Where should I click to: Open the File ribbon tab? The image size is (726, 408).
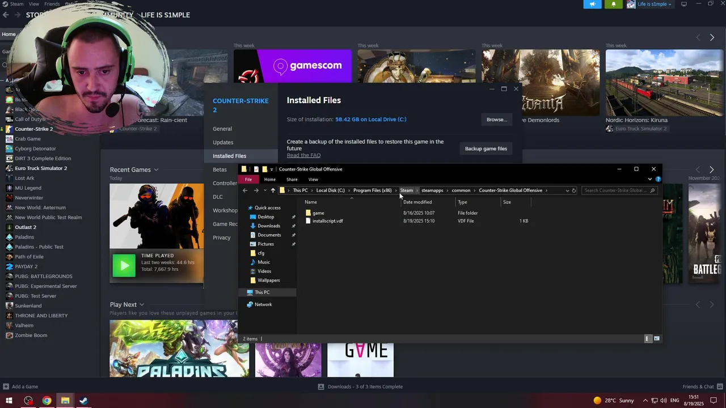pyautogui.click(x=248, y=179)
